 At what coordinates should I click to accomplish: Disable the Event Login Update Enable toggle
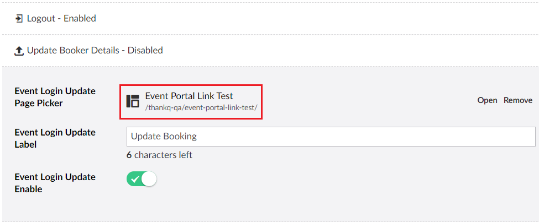coord(142,179)
